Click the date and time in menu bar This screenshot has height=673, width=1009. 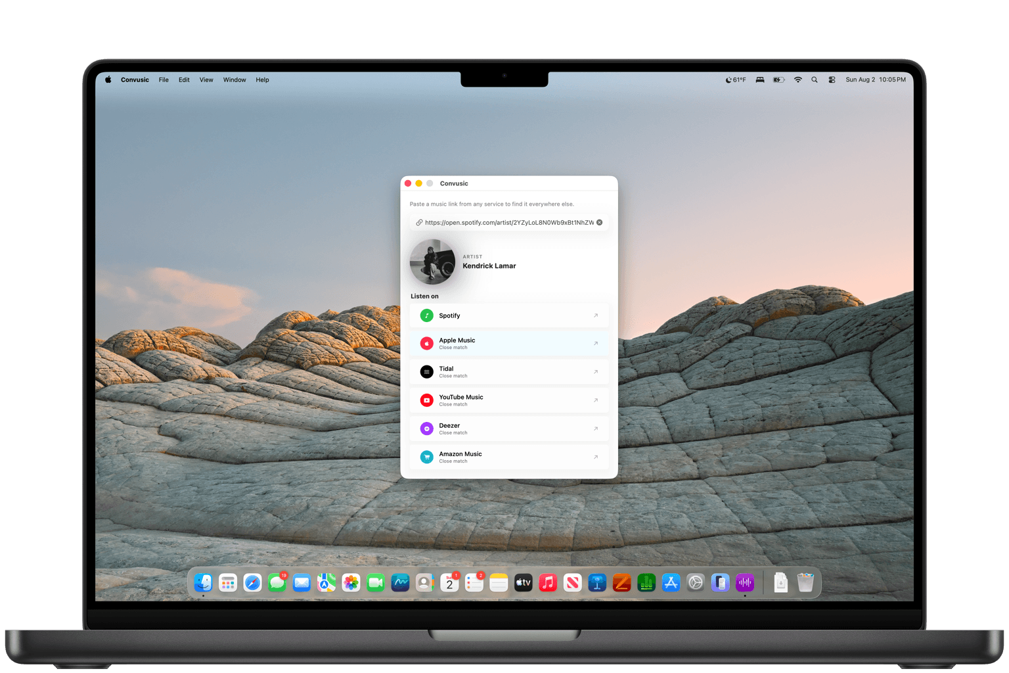pyautogui.click(x=876, y=80)
